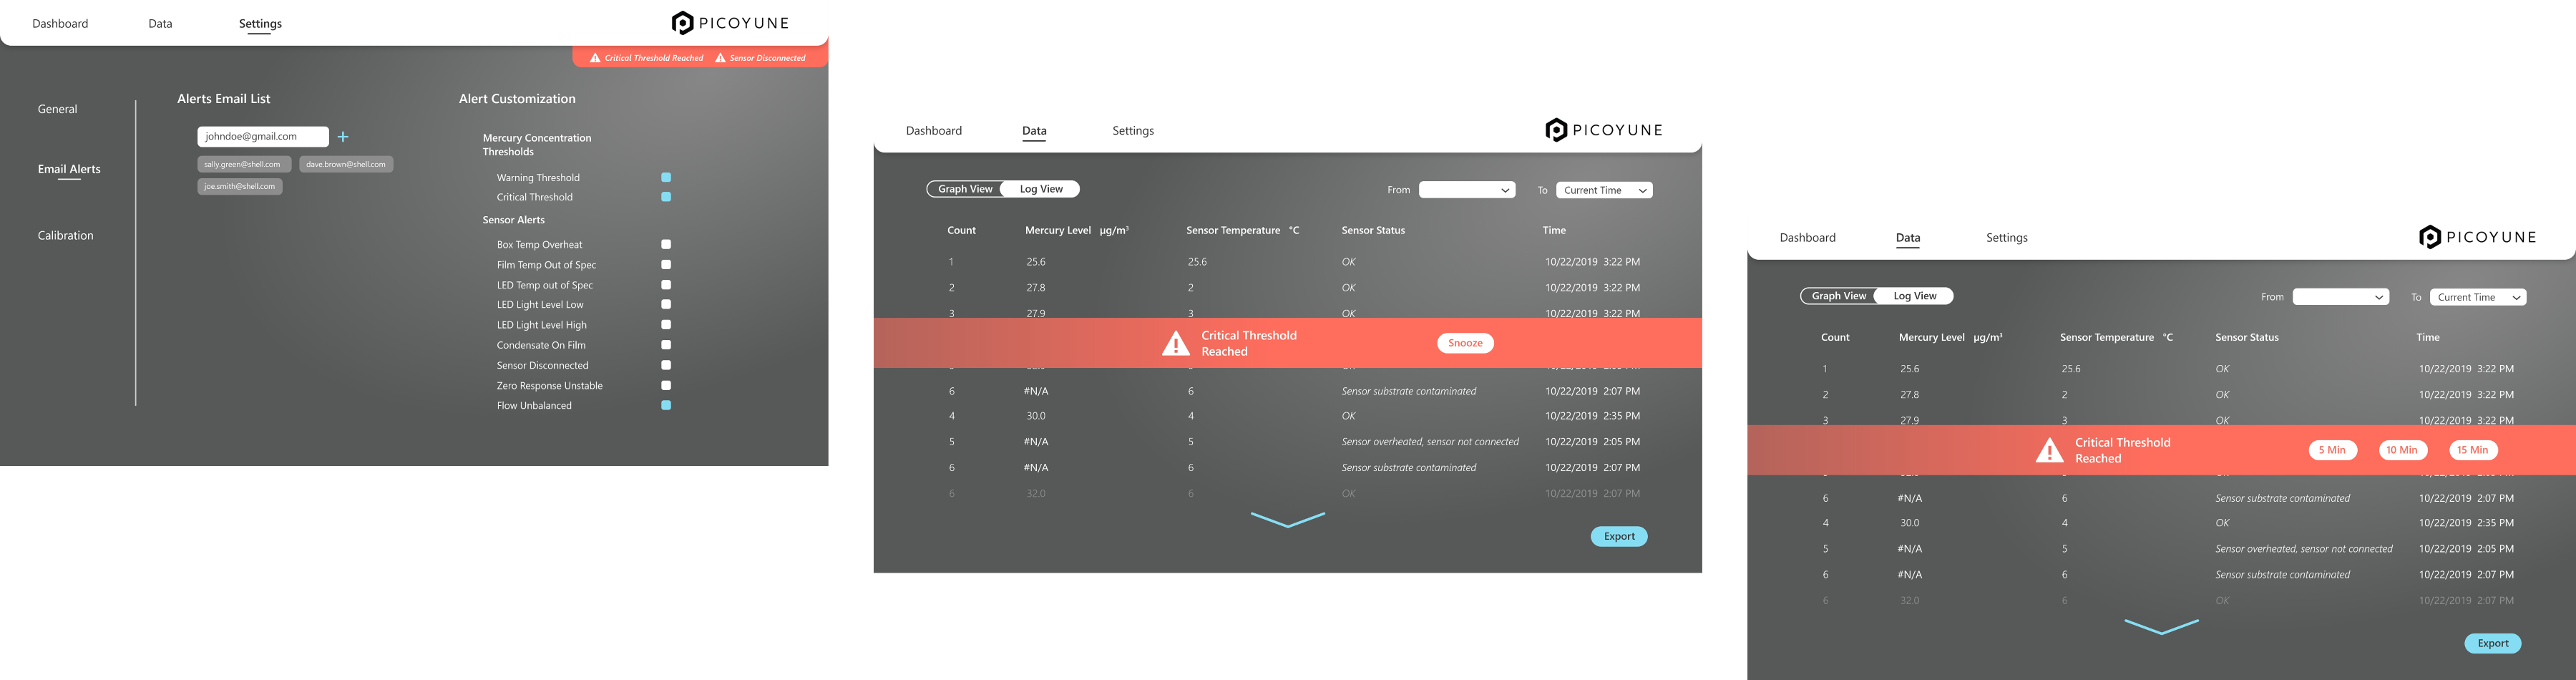2576x680 pixels.
Task: Switch to Graph View beside the Snooze banner screen
Action: pos(965,189)
